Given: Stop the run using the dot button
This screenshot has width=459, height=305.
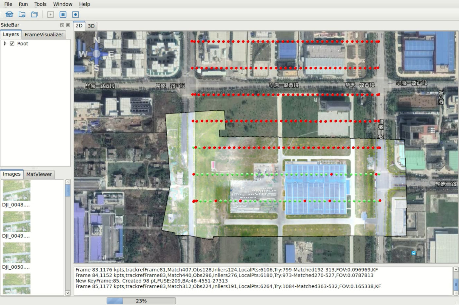Looking at the screenshot, I should coord(75,14).
